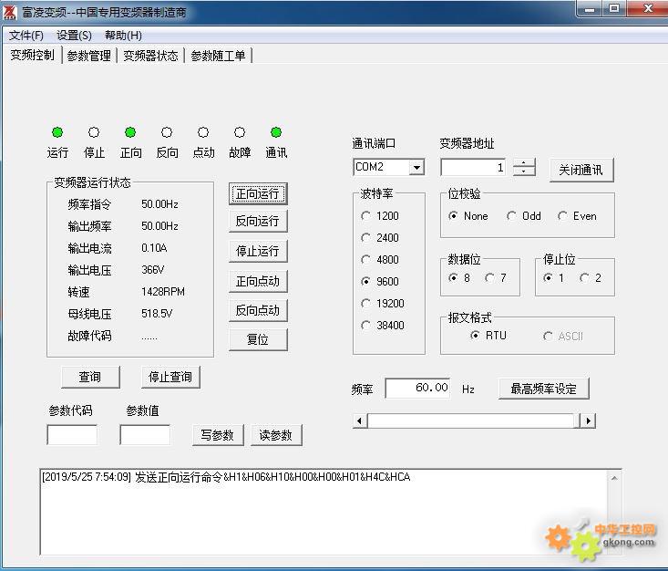Click the 50.00Hz 频率指令 value

pos(159,204)
